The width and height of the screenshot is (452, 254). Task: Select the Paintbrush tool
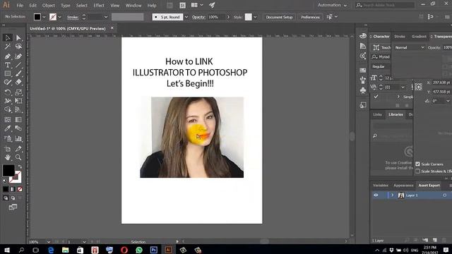pos(18,73)
